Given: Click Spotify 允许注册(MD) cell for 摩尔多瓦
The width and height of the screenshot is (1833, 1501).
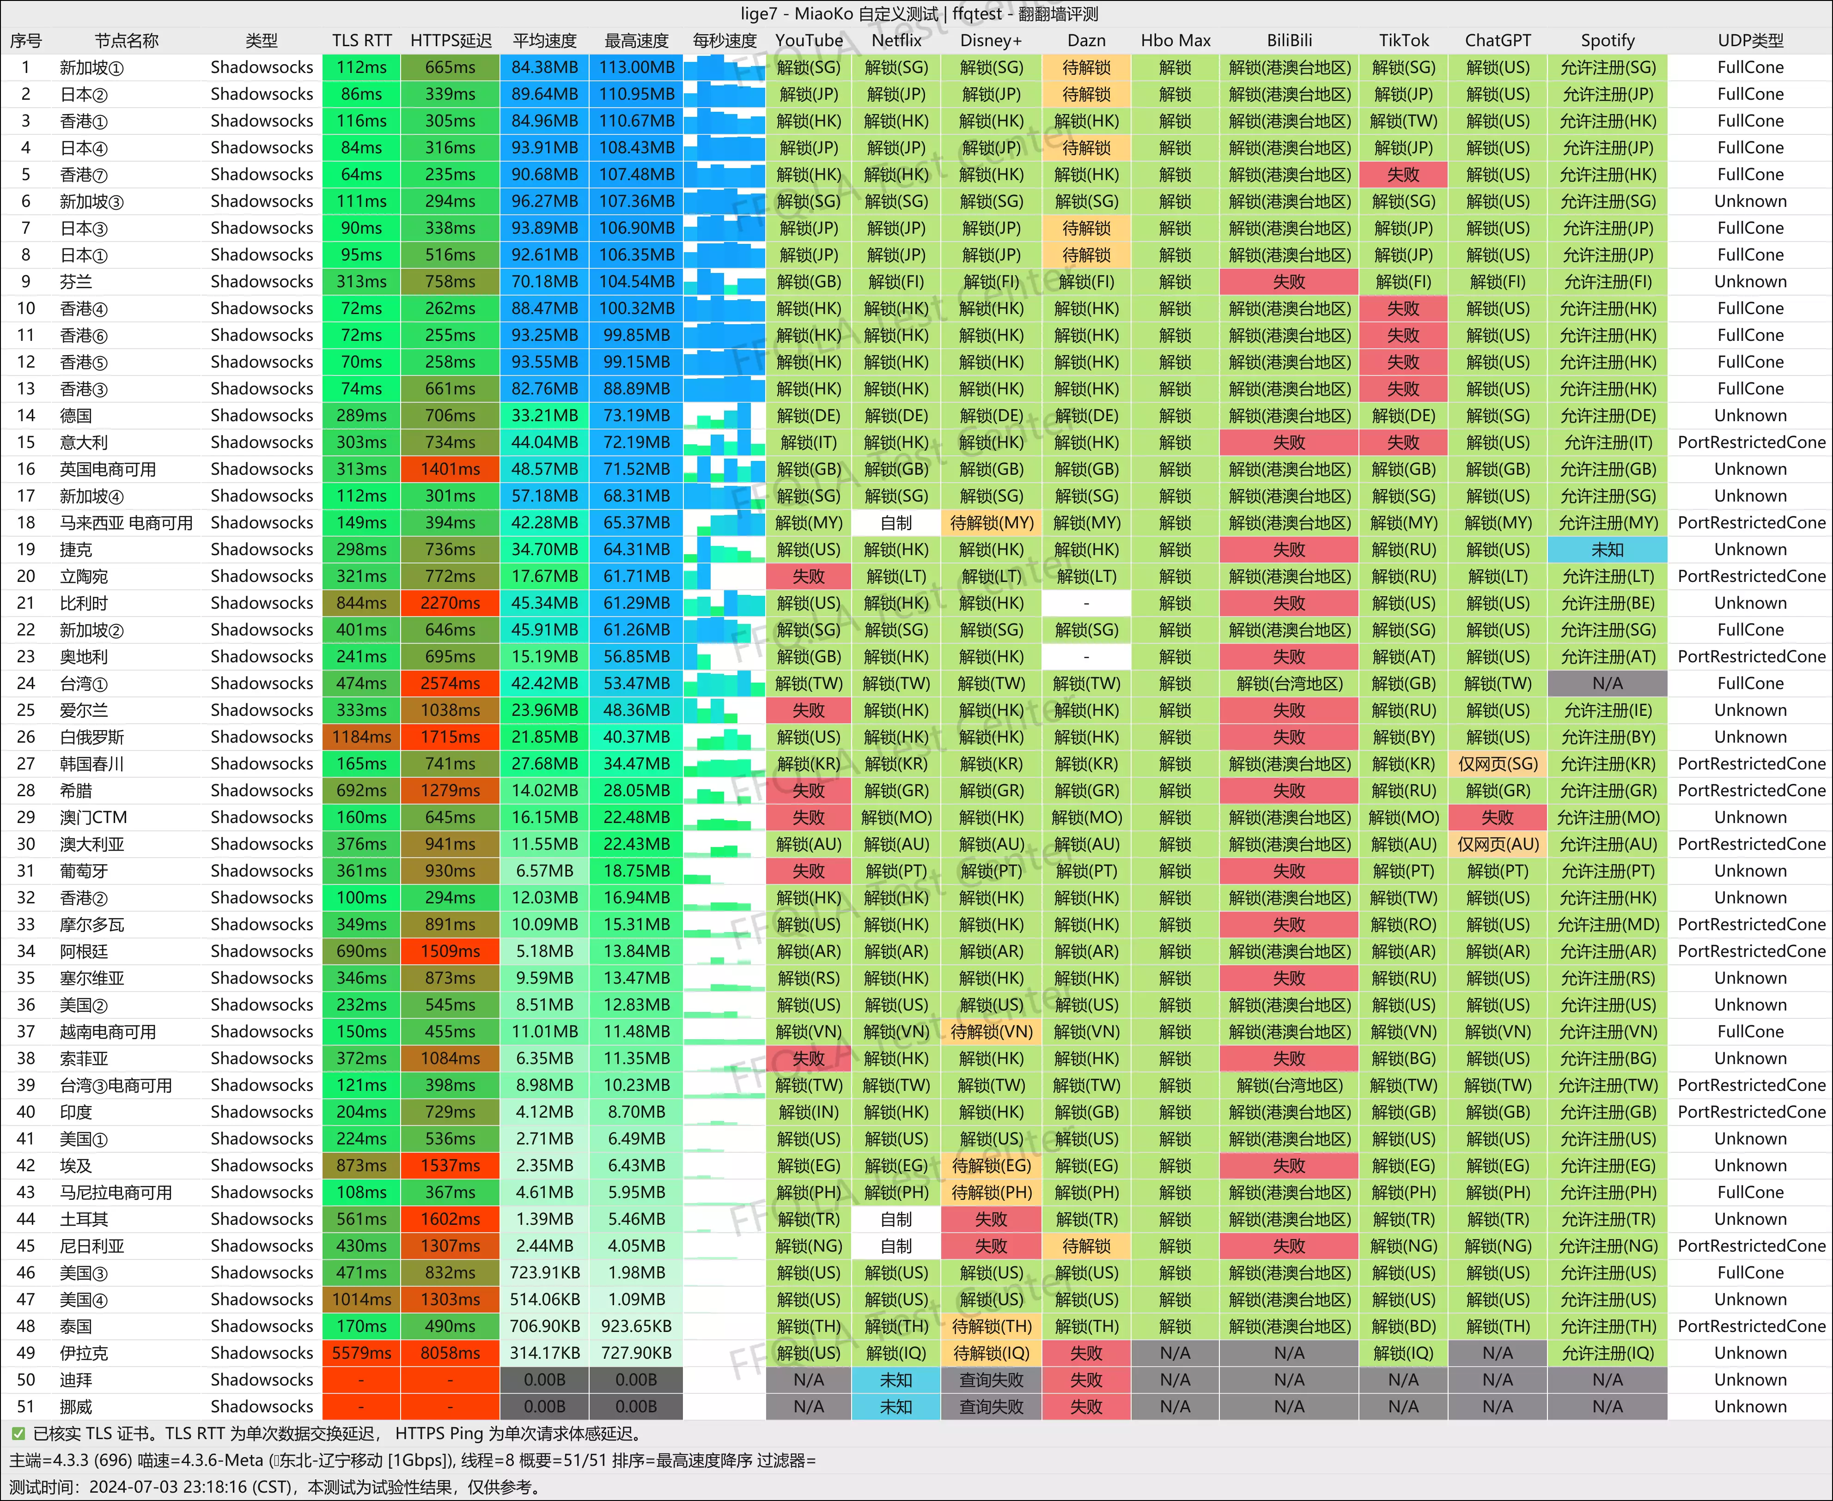Looking at the screenshot, I should coord(1607,925).
